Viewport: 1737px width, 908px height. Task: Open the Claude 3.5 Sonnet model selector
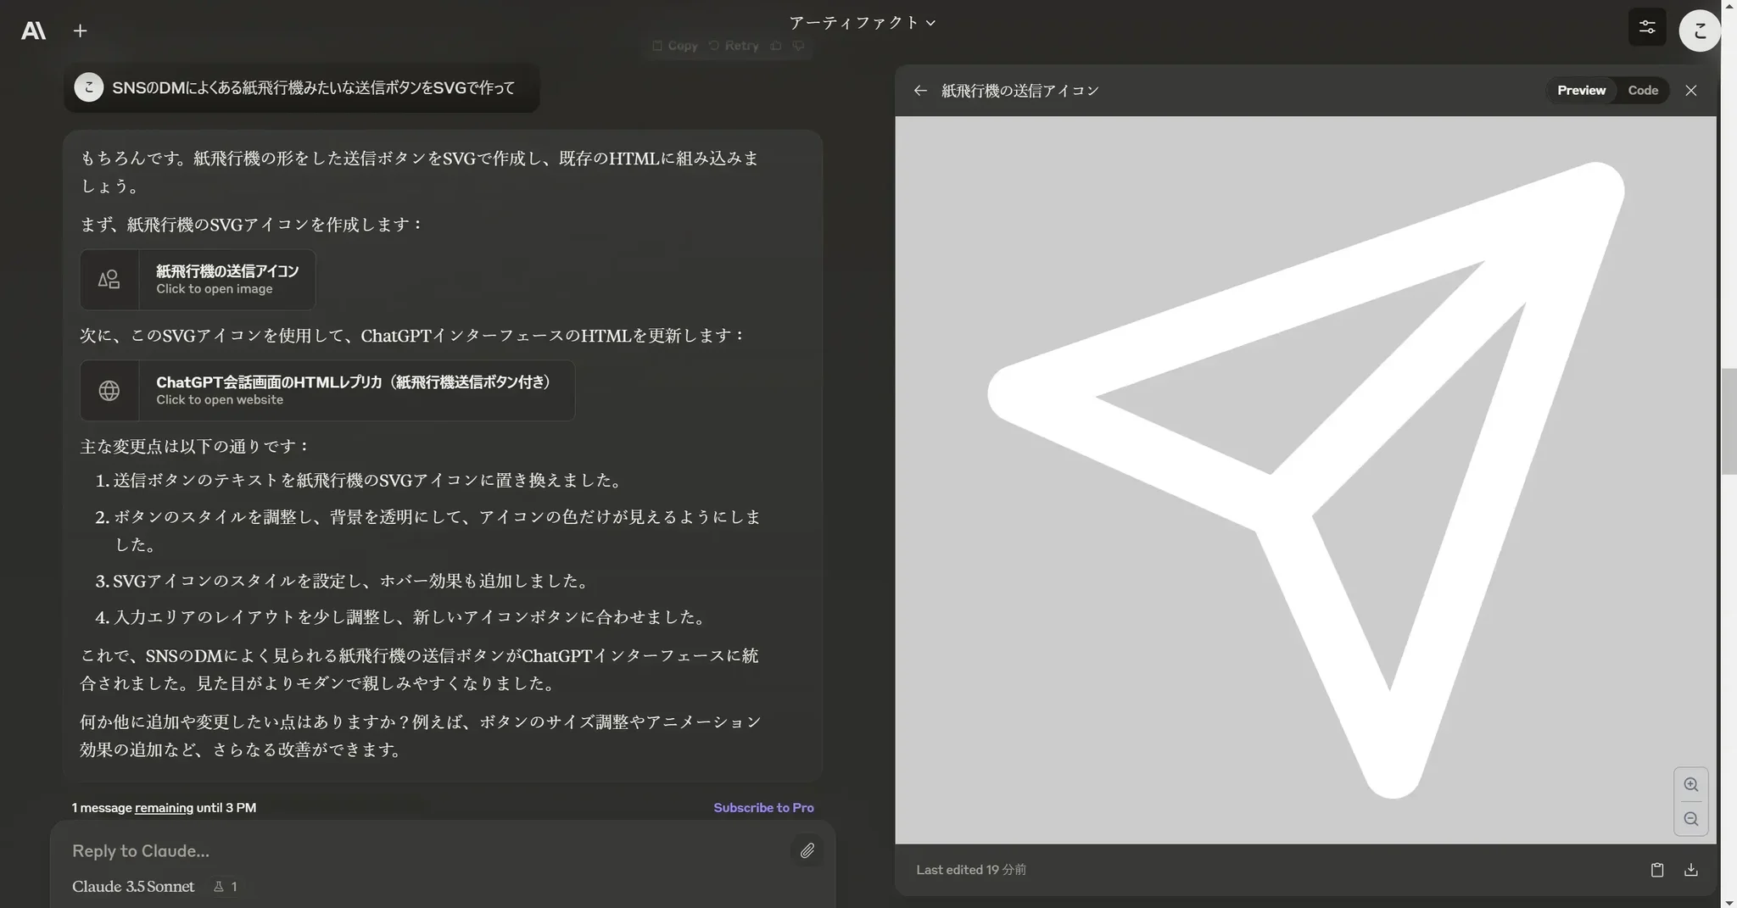133,886
